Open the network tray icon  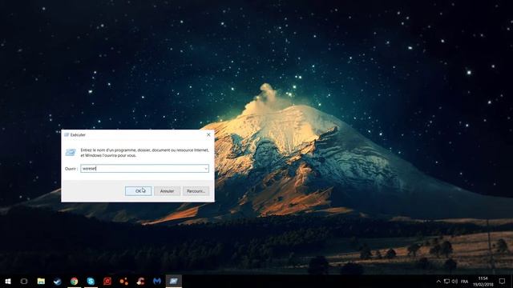(446, 281)
